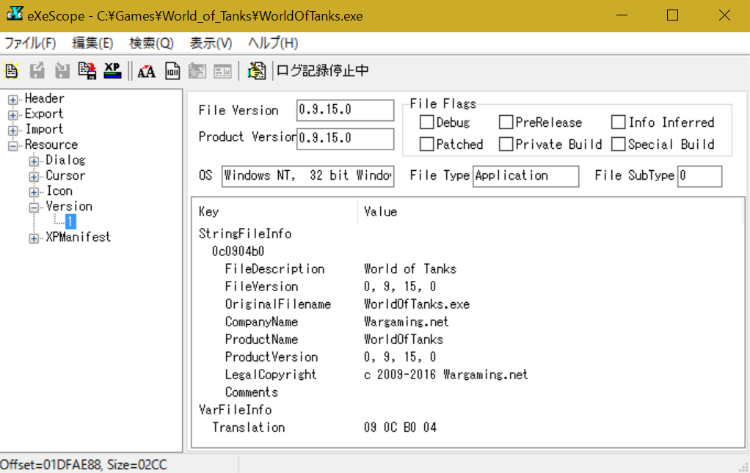
Task: Click the ProductName key row
Action: click(x=261, y=340)
